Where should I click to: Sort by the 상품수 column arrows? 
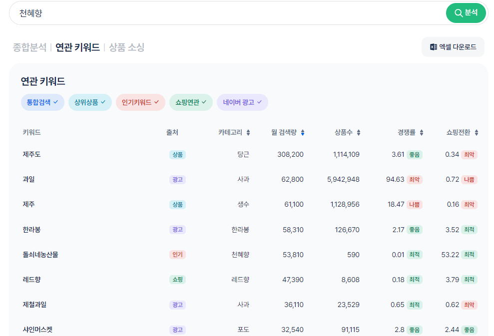point(359,133)
